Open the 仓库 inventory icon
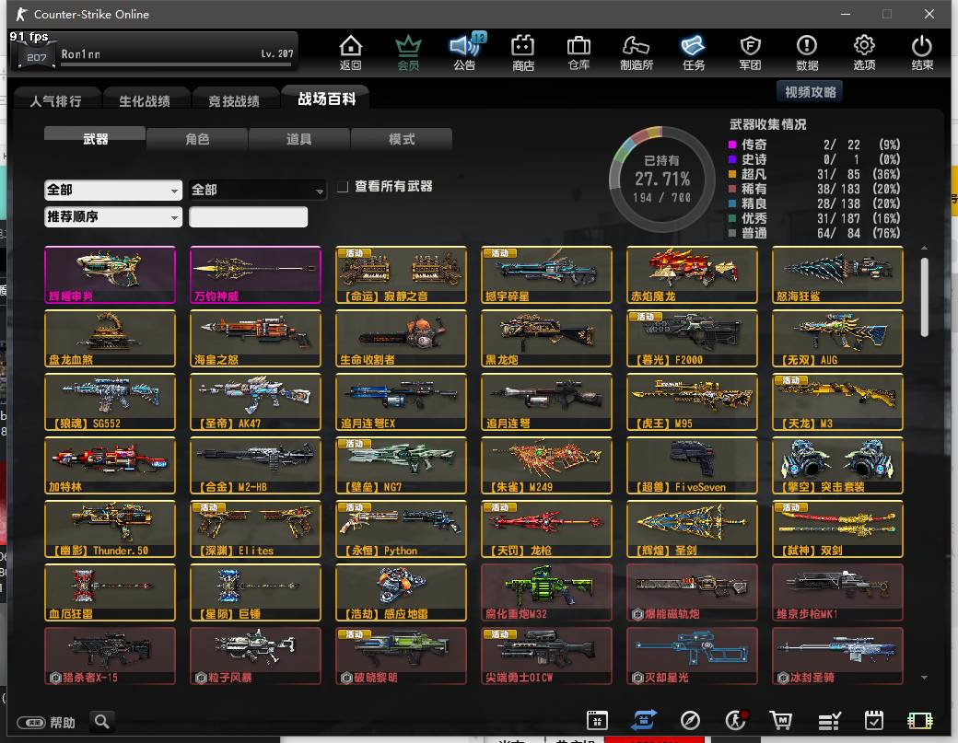The image size is (958, 743). point(578,52)
